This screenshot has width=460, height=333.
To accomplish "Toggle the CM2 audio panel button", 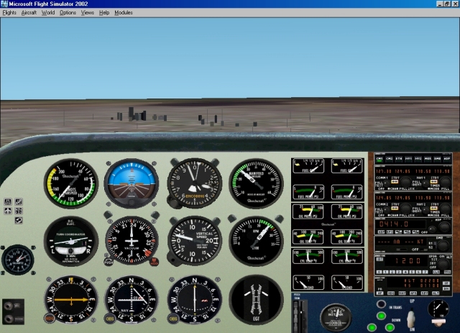I will 390,159.
